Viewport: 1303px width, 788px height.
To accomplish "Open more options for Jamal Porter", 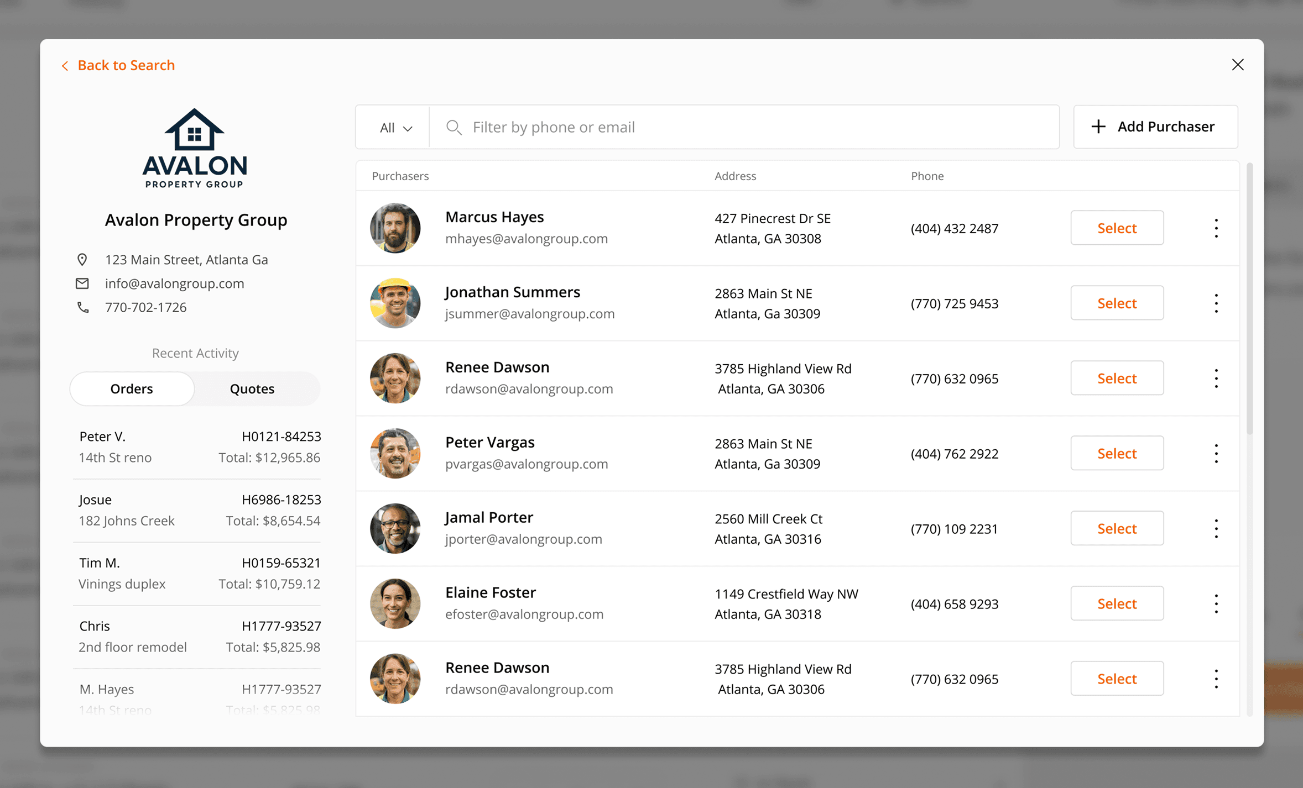I will point(1216,529).
